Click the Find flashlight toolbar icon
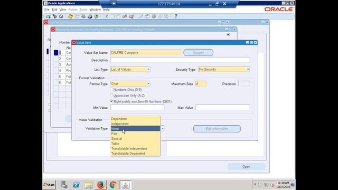This screenshot has width=338, height=190. pos(55,16)
